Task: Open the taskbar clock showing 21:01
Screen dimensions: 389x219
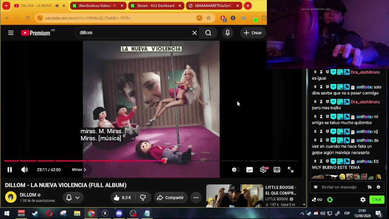Action: click(362, 213)
